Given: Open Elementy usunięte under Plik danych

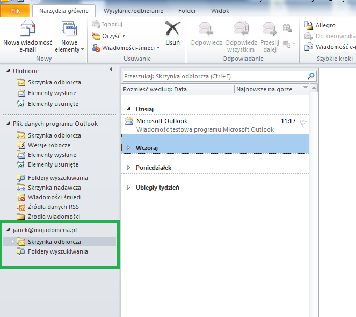Looking at the screenshot, I should click(53, 164).
